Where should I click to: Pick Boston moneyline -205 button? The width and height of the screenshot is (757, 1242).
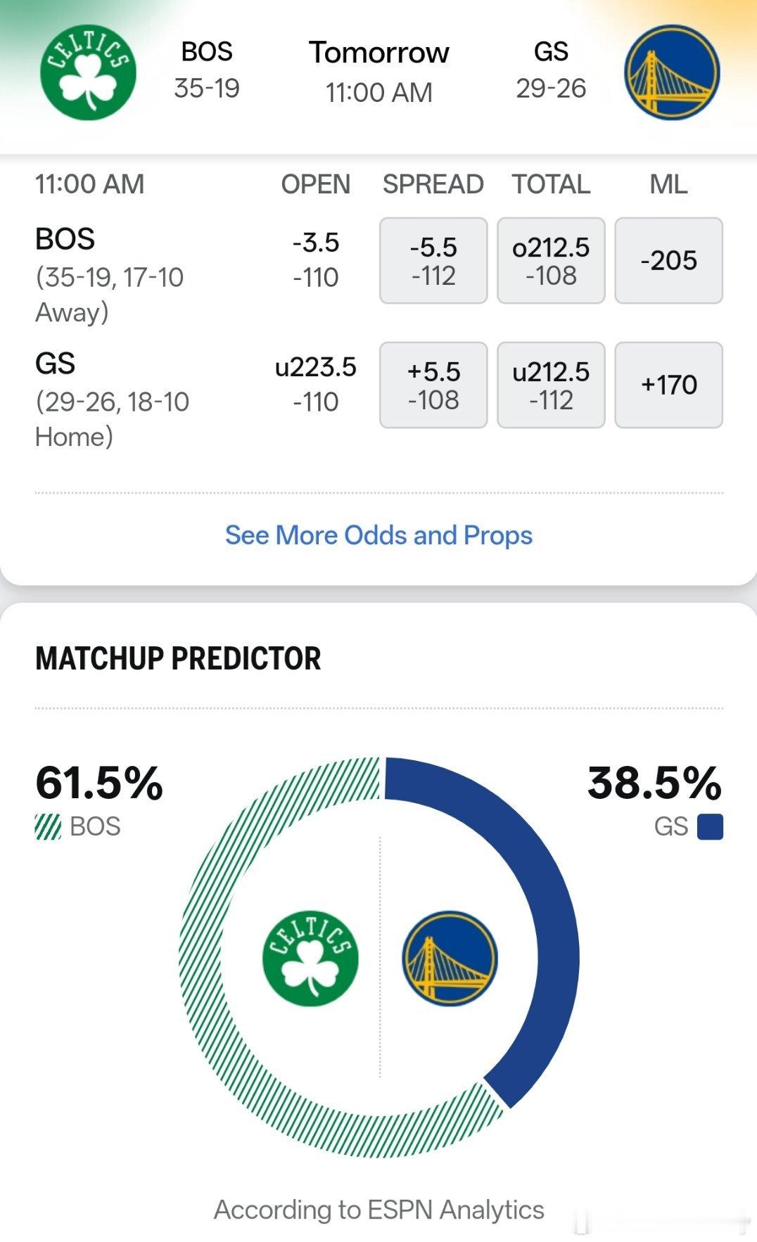coord(668,261)
